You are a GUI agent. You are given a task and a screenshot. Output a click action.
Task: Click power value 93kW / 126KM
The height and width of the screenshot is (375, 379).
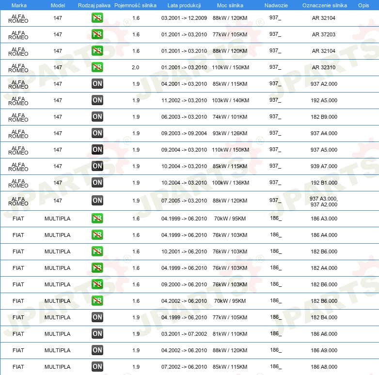pyautogui.click(x=230, y=133)
